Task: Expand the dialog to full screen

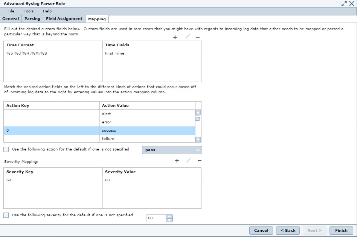Action: click(x=344, y=4)
